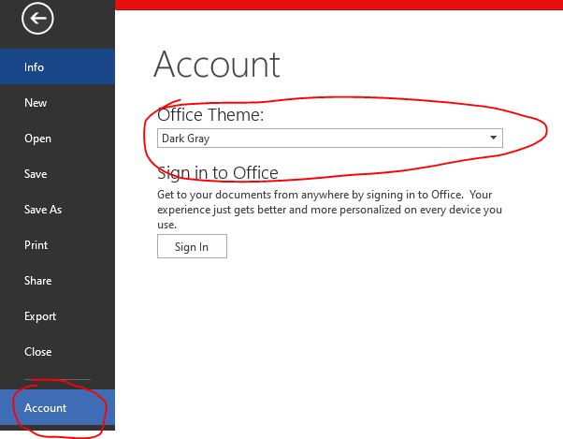Viewport: 563px width, 439px height.
Task: Click the Office Theme label
Action: tap(210, 115)
